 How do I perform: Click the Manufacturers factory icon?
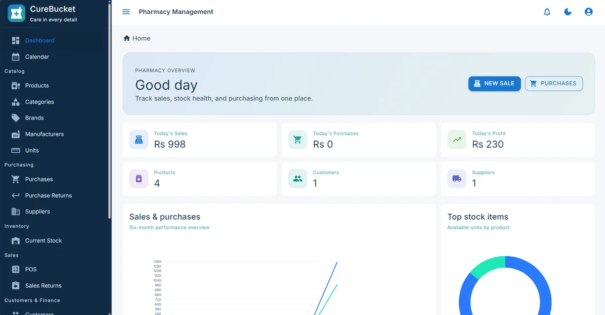click(x=16, y=134)
